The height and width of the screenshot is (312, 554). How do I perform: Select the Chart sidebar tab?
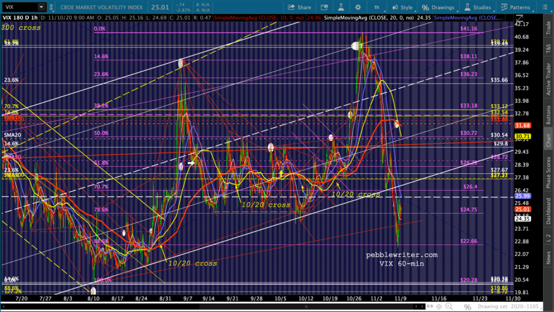point(549,140)
